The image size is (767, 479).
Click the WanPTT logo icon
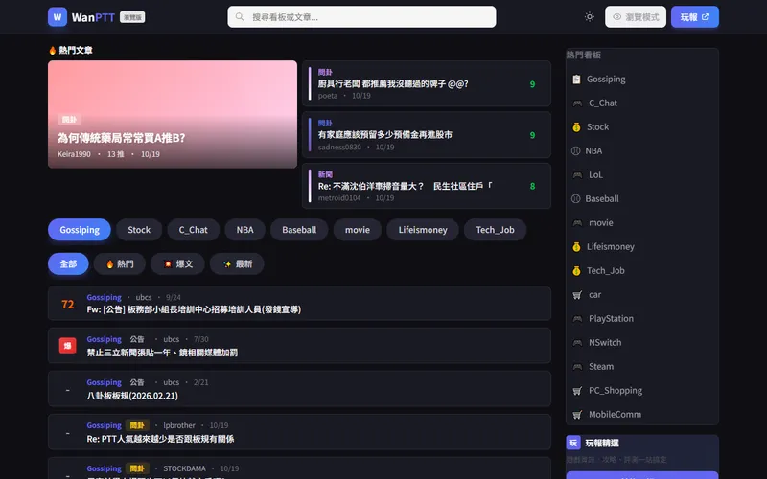58,17
